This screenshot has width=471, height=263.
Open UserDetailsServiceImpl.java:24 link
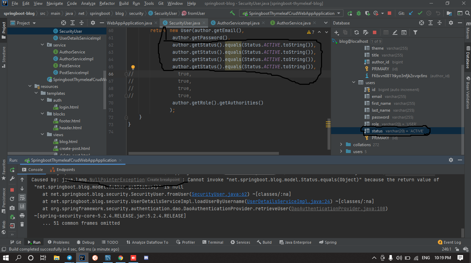289,201
